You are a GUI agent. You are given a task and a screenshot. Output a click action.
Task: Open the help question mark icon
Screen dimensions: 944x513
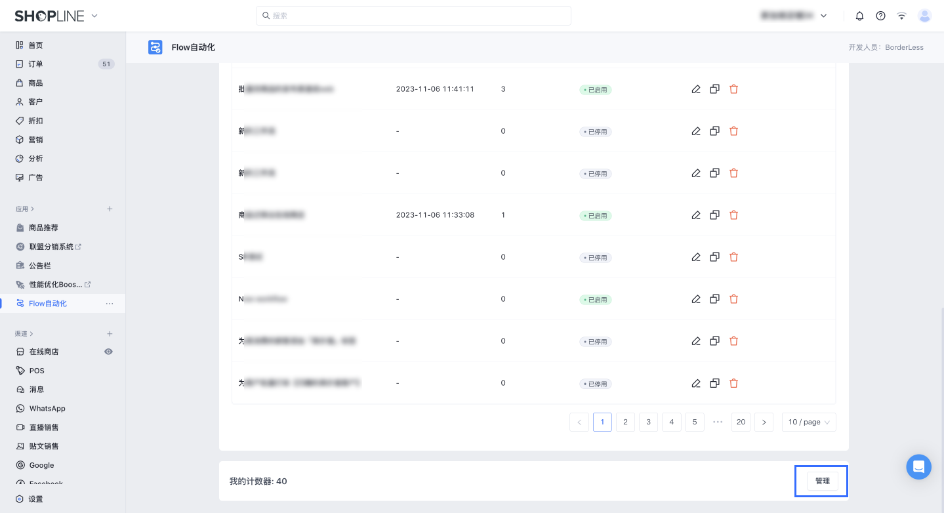(880, 16)
